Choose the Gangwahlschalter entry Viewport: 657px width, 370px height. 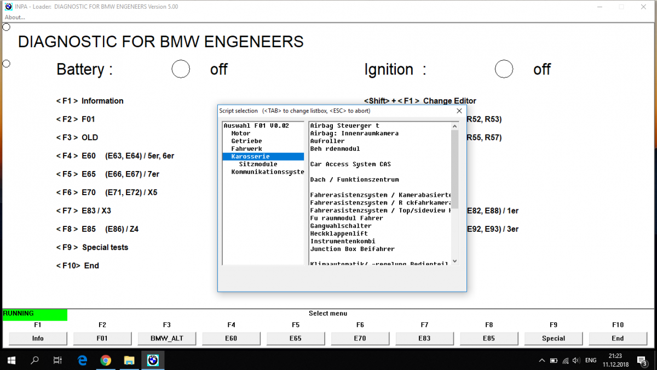[341, 225]
